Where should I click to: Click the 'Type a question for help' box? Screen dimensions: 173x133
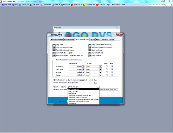[159, 5]
